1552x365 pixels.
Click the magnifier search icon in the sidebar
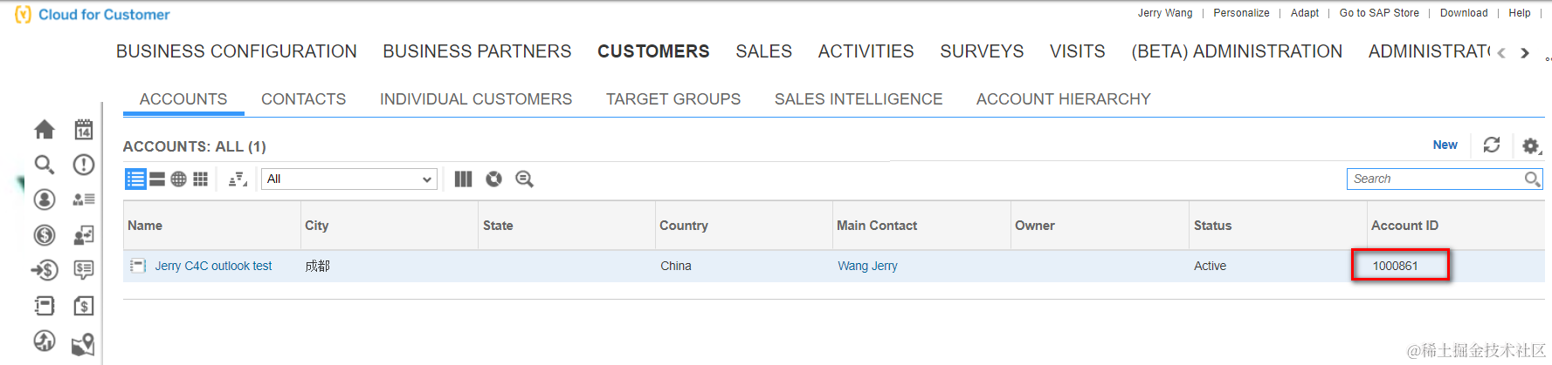tap(44, 165)
